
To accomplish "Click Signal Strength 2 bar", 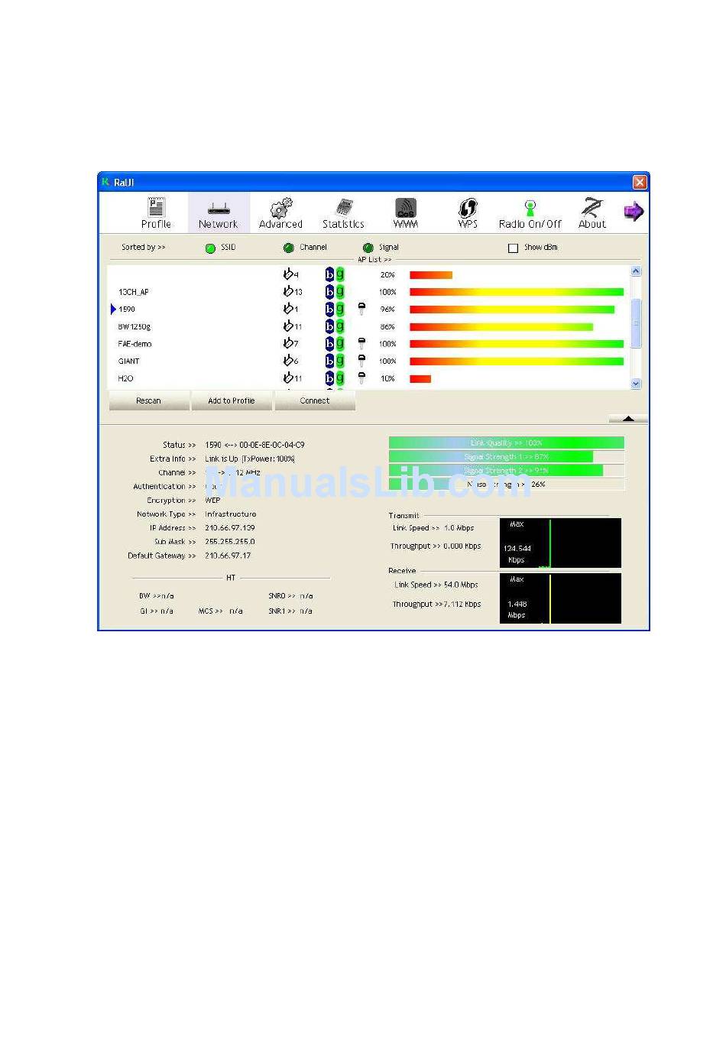I will [506, 470].
